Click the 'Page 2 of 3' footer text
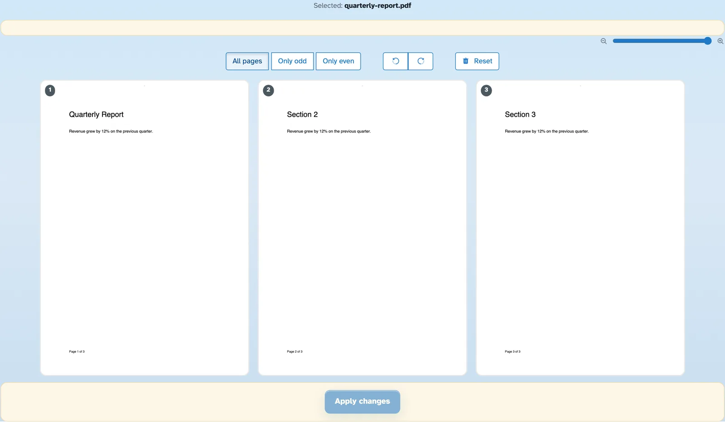The height and width of the screenshot is (422, 725). pos(295,351)
